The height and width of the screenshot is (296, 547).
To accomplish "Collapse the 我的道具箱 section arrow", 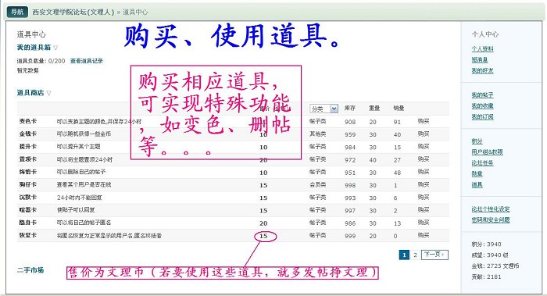I will coord(55,48).
